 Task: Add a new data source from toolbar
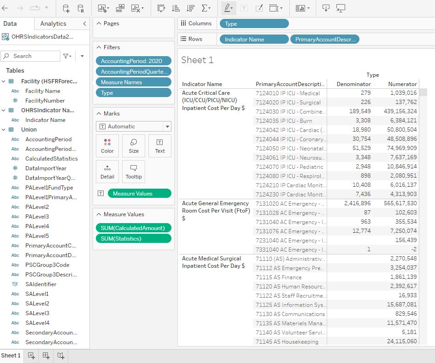tap(66, 8)
